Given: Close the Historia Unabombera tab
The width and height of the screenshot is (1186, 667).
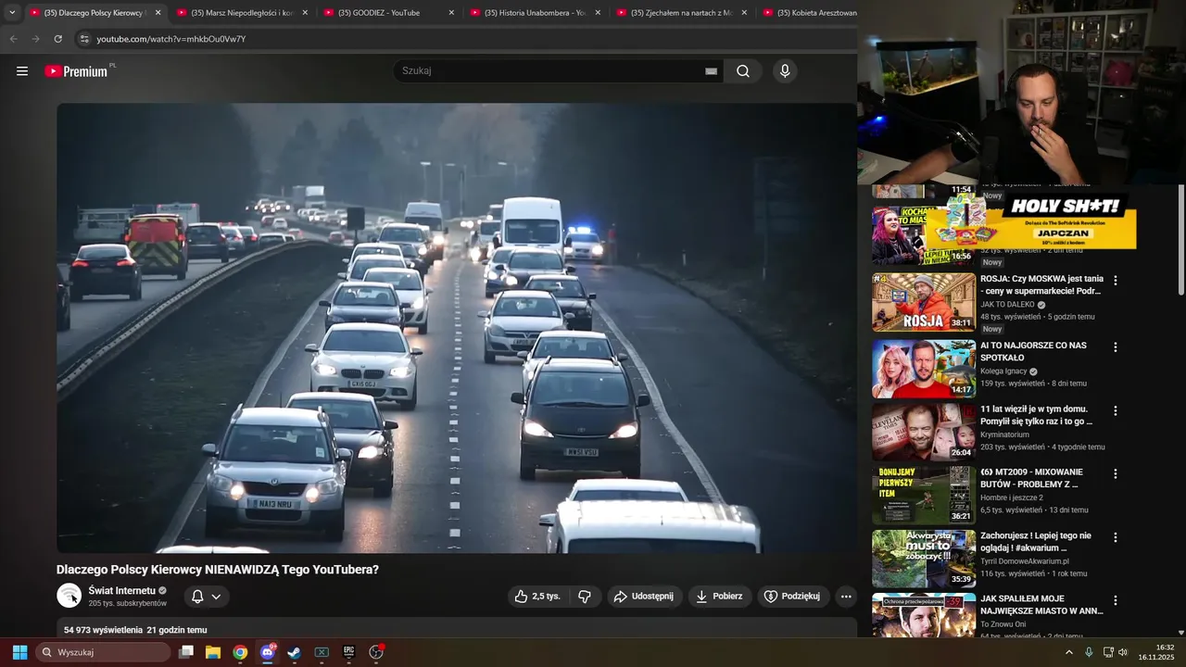Looking at the screenshot, I should coord(598,13).
